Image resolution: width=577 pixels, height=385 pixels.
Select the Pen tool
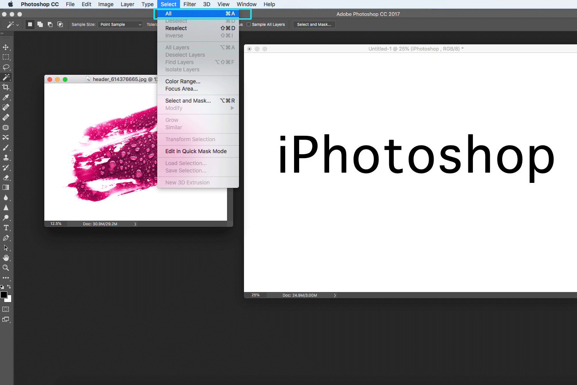point(6,238)
